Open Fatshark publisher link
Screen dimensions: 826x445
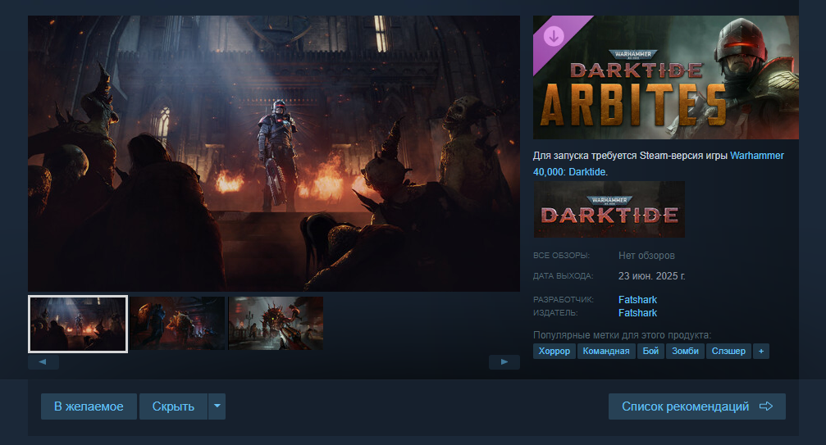[637, 313]
